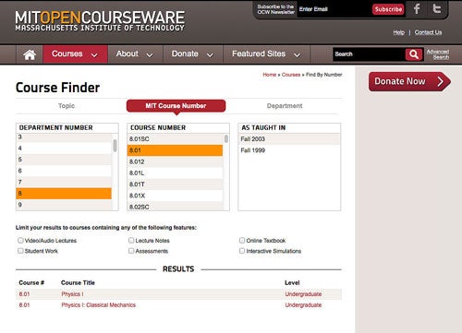Click the Enter Email input field
The height and width of the screenshot is (333, 462).
(334, 9)
